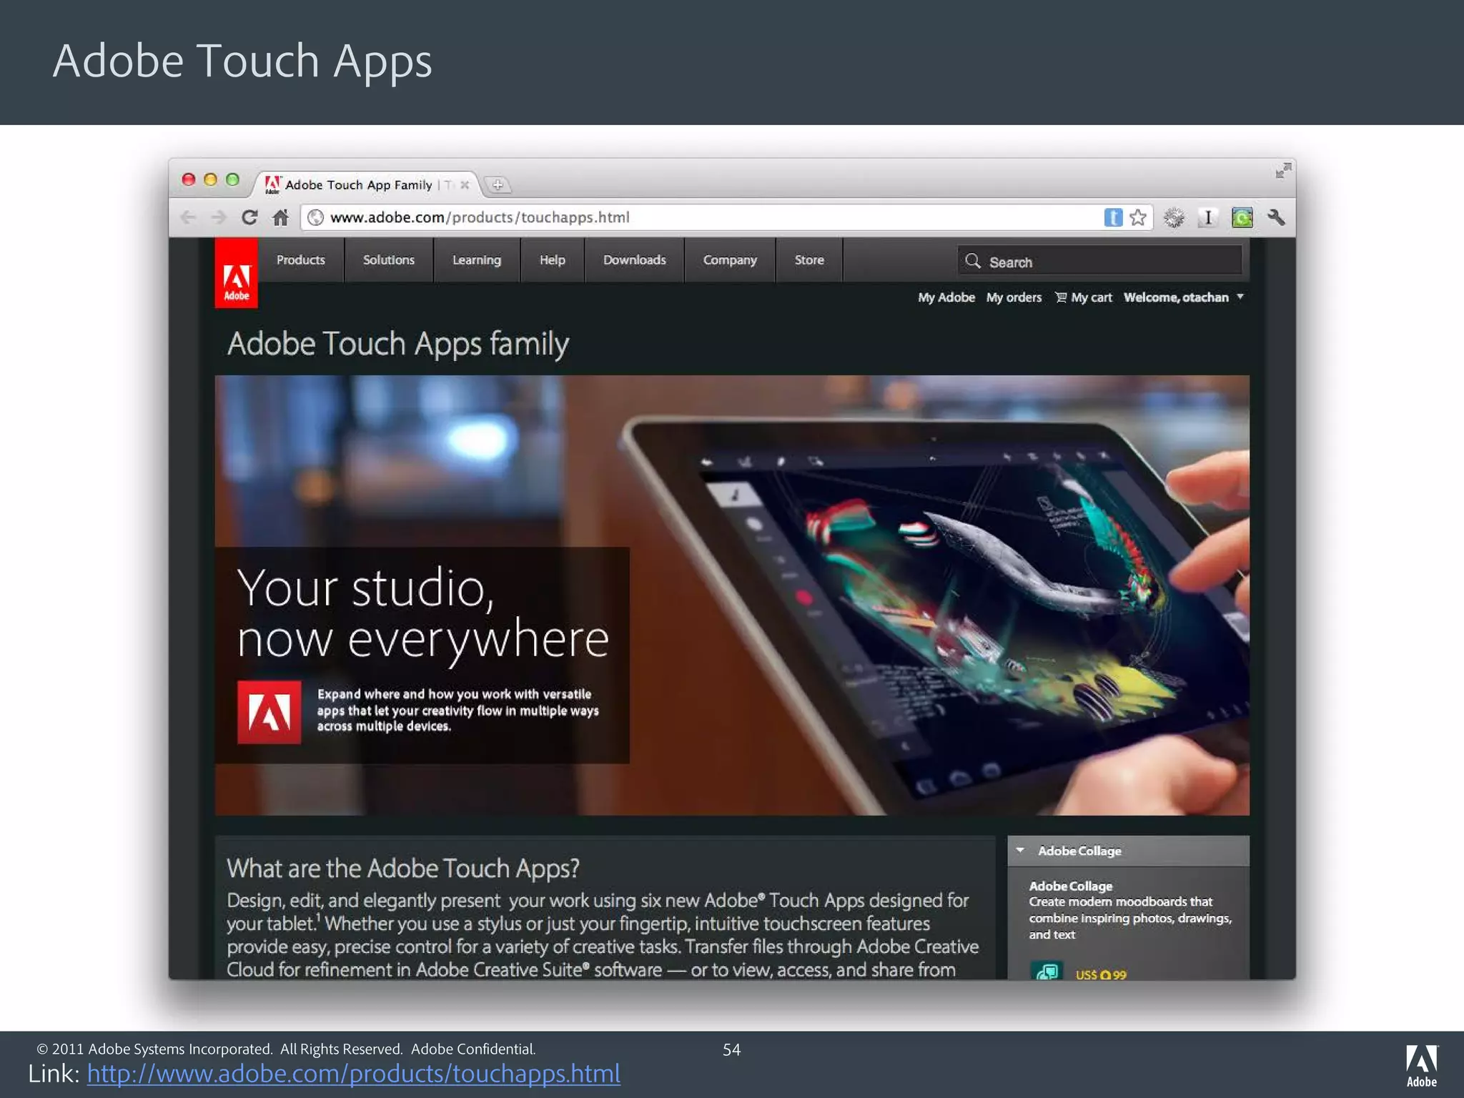Click 'Adobe Touch Apps family' heading

[398, 344]
